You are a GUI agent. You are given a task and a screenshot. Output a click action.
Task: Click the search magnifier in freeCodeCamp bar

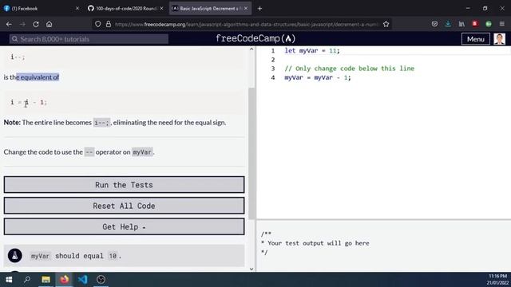(14, 39)
